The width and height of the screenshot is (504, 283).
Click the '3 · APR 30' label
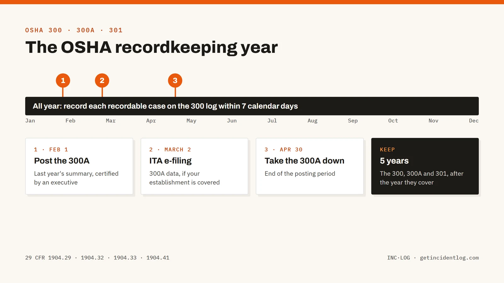(x=283, y=150)
